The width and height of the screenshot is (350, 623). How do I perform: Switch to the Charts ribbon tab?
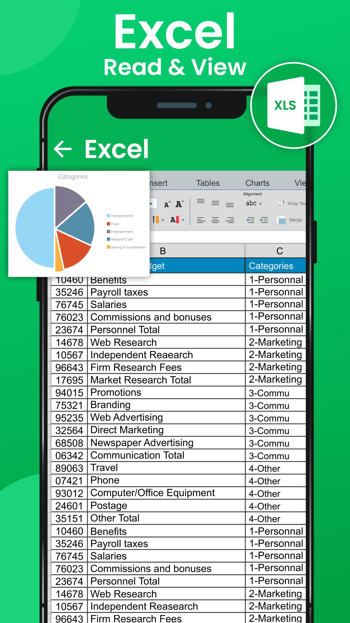point(257,183)
